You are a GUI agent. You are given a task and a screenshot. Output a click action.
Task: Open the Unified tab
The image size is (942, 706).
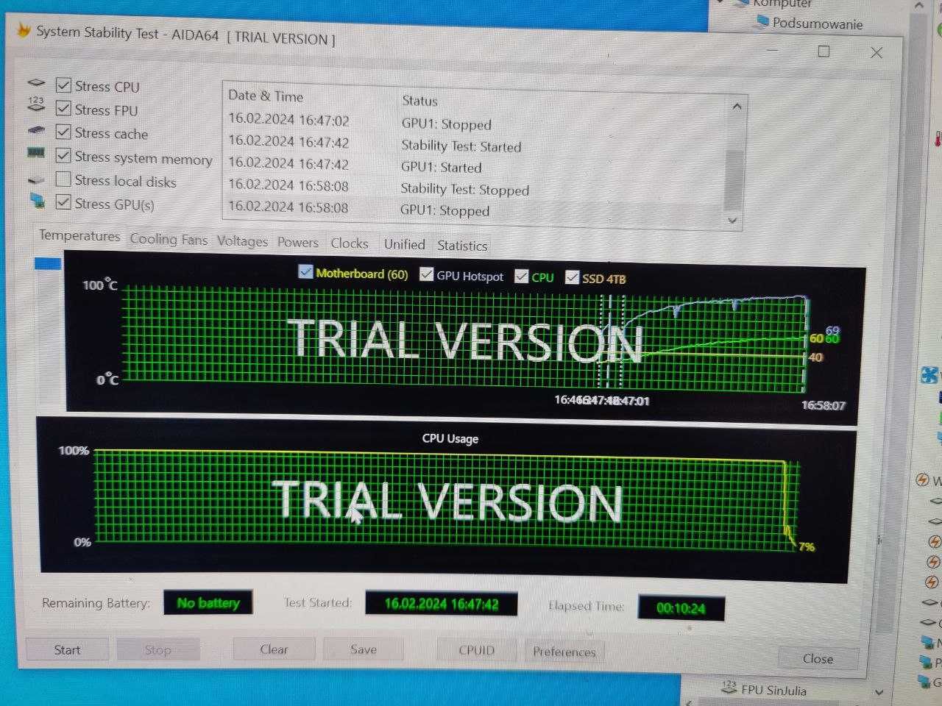pyautogui.click(x=404, y=244)
